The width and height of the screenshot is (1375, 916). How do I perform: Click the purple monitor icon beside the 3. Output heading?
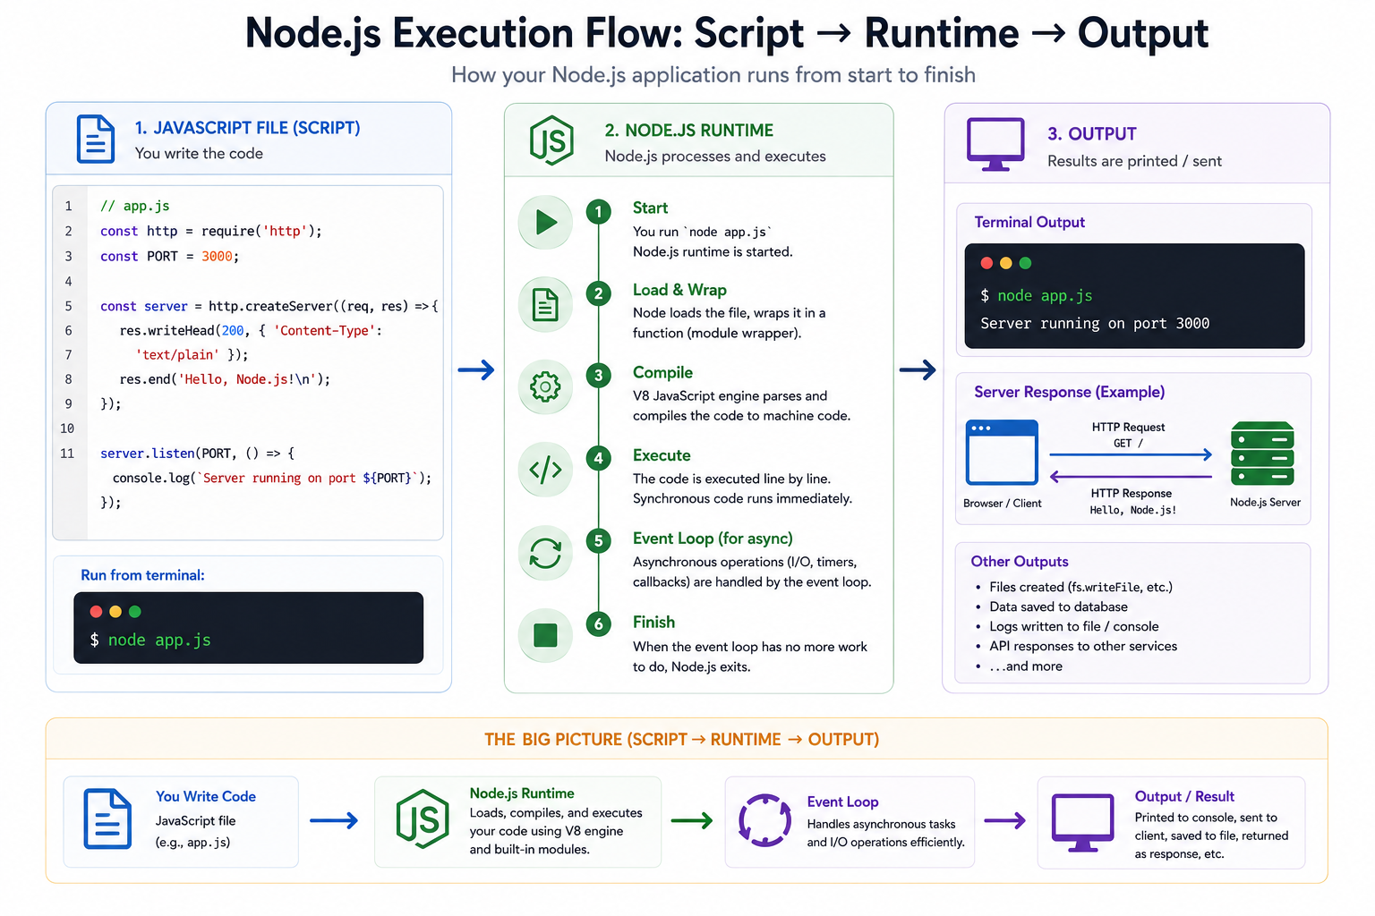[995, 144]
